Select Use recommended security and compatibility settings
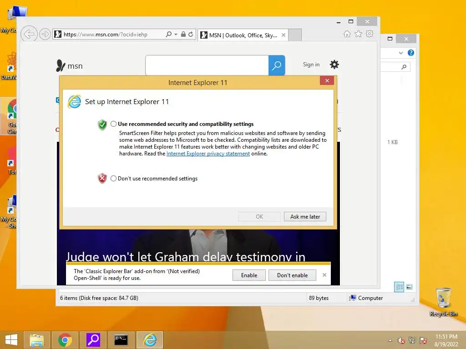This screenshot has height=349, width=466. click(x=113, y=124)
